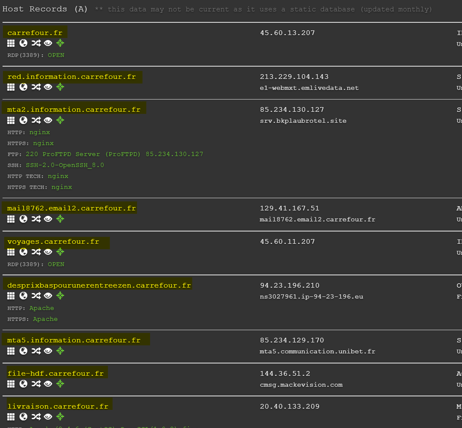Click the SSH-2.0-OpenSSH_8.0 banner text
The height and width of the screenshot is (428, 462).
[65, 165]
